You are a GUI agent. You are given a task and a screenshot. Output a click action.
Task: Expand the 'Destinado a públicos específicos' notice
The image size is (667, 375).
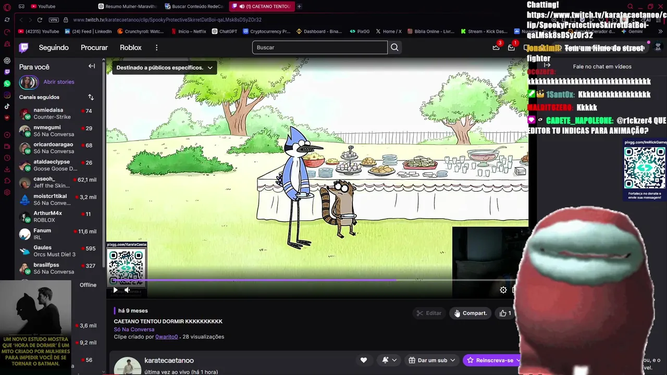164,67
